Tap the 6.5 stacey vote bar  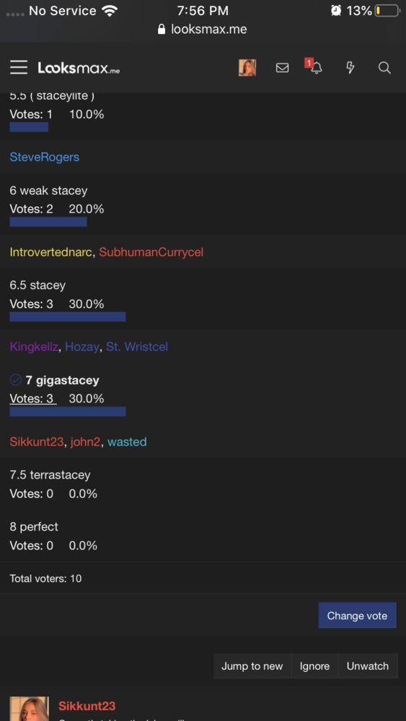(68, 317)
